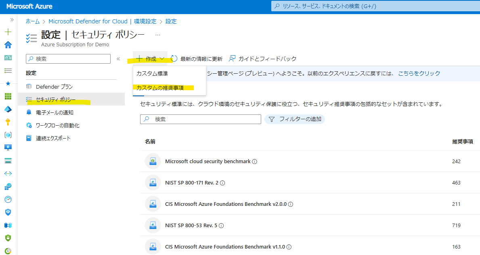
Task: Focus the standards 検索 field
Action: 201,119
